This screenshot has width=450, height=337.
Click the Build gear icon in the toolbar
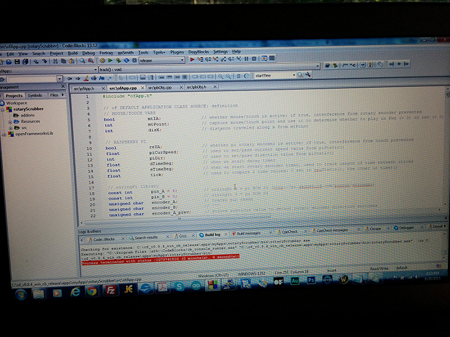(x=102, y=61)
